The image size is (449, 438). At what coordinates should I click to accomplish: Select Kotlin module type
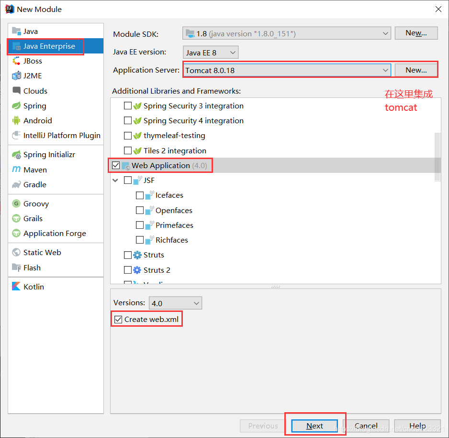click(56, 287)
